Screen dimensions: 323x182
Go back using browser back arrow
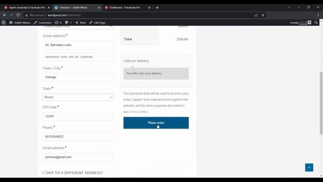5,15
